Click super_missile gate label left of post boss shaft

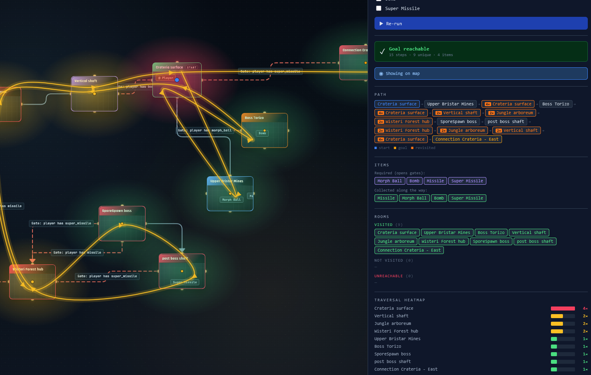pyautogui.click(x=107, y=276)
